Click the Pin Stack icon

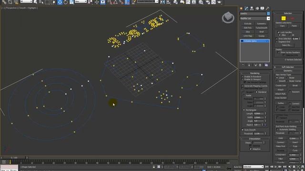pyautogui.click(x=243, y=65)
